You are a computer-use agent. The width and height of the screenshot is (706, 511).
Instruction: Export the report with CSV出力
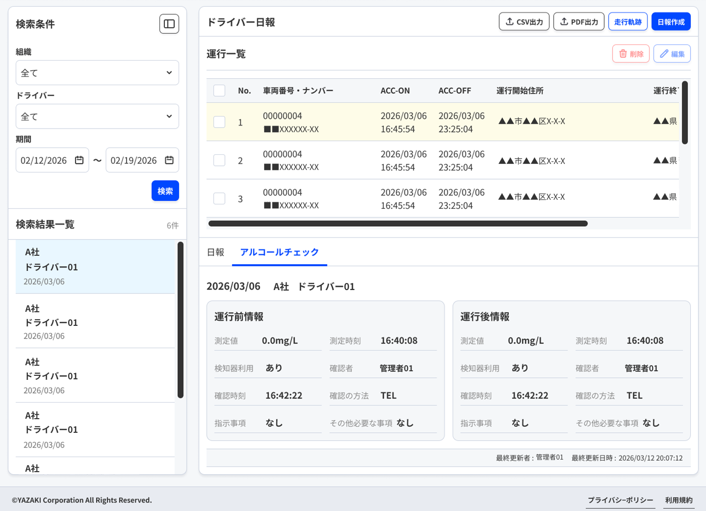[524, 22]
